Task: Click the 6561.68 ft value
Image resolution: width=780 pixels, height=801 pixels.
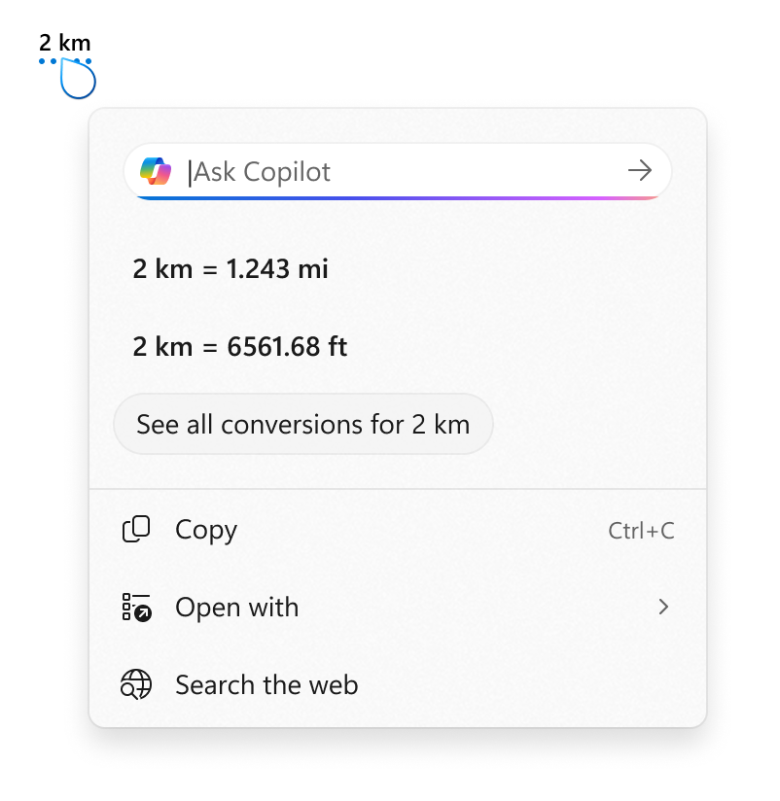Action: click(287, 346)
